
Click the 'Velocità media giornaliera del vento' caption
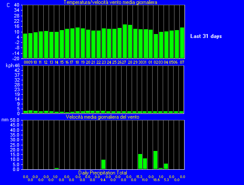[x=102, y=117]
